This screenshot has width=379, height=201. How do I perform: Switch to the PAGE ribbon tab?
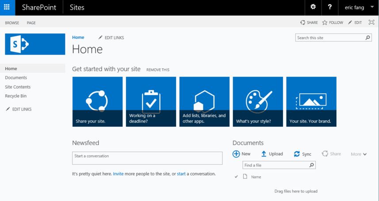31,23
